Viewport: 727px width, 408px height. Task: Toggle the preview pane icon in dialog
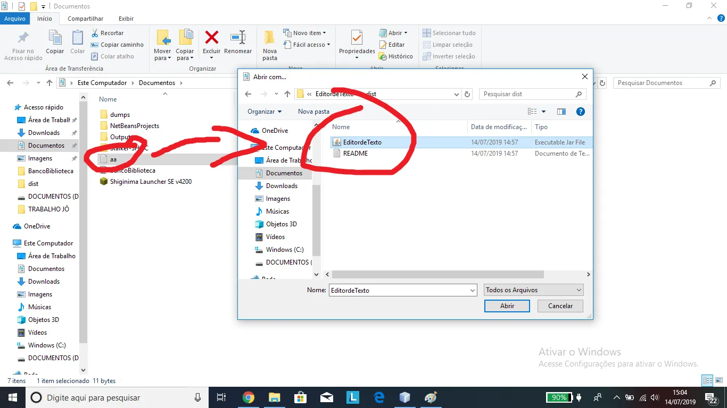[561, 112]
